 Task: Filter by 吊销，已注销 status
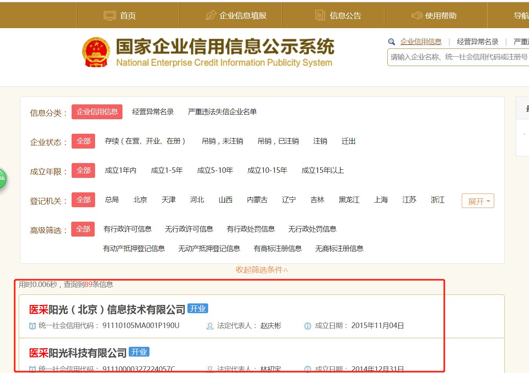tap(278, 141)
